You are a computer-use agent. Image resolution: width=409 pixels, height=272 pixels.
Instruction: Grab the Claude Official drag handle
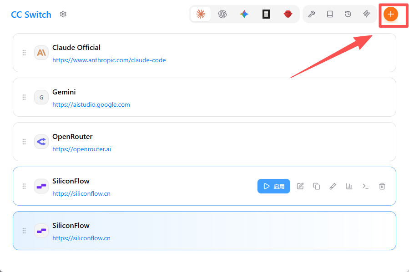pyautogui.click(x=24, y=53)
